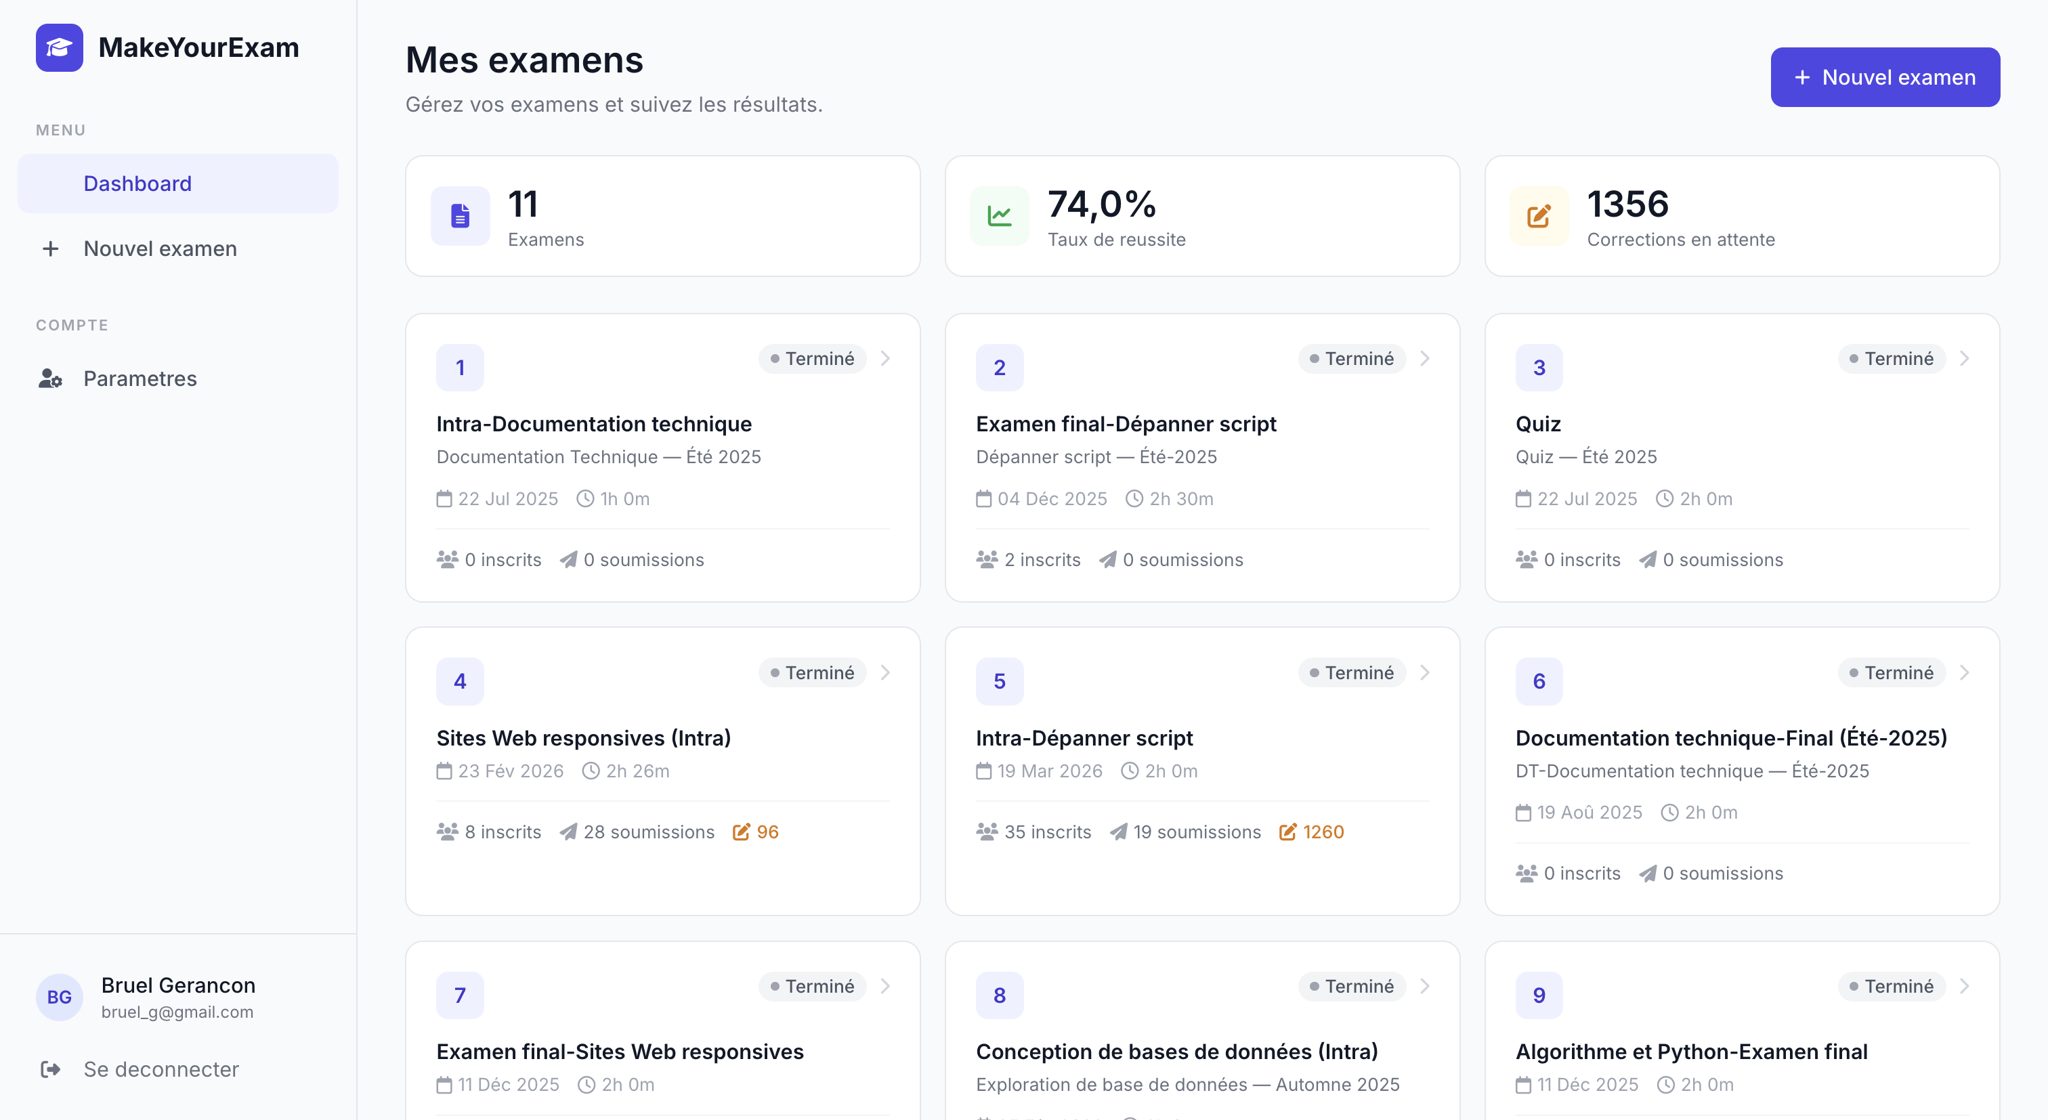Expand exam 2 Examen final-Dépanner script chevron

[x=1425, y=358]
